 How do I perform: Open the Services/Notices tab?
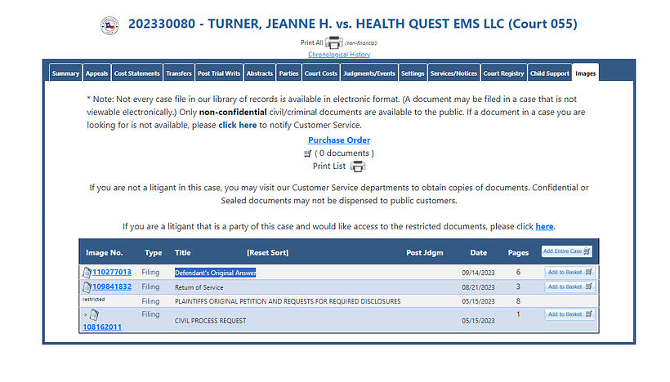click(453, 73)
